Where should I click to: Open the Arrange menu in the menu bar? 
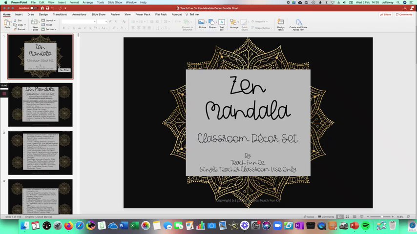click(x=88, y=2)
